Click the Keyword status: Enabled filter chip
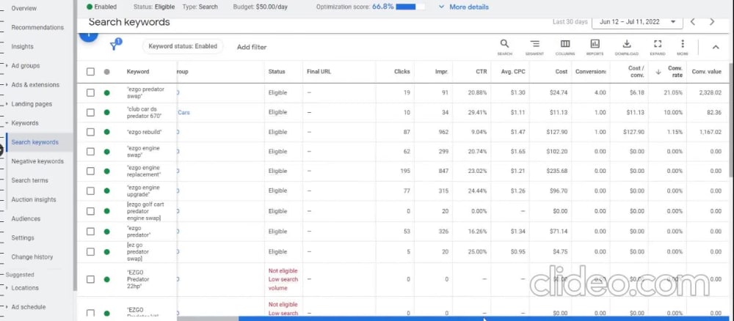734x321 pixels. [x=183, y=46]
